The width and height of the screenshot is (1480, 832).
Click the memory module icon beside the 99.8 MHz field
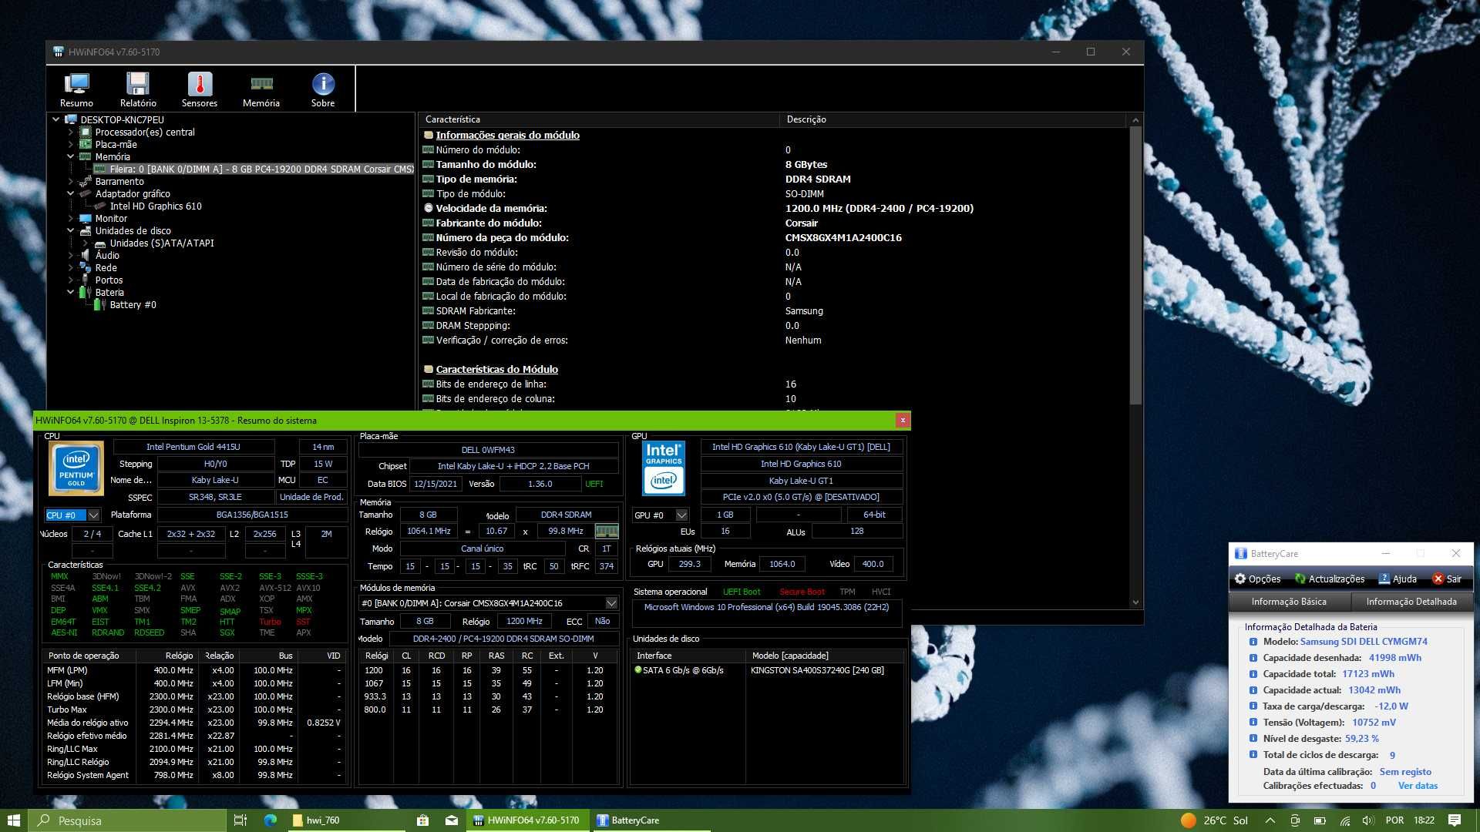tap(607, 532)
